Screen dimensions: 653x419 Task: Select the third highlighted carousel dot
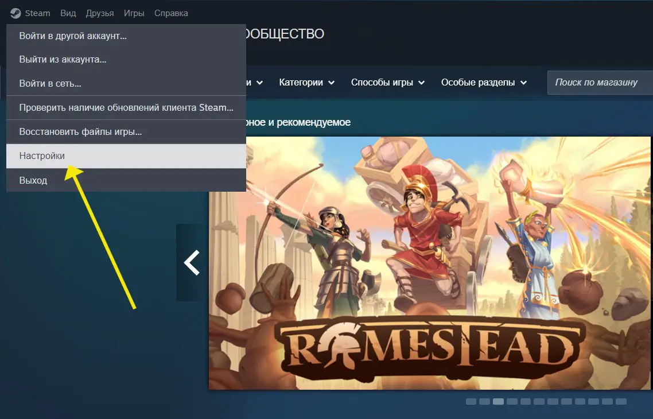tap(498, 402)
